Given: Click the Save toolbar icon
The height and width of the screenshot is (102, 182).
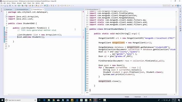Looking at the screenshot, I should click(5, 6).
